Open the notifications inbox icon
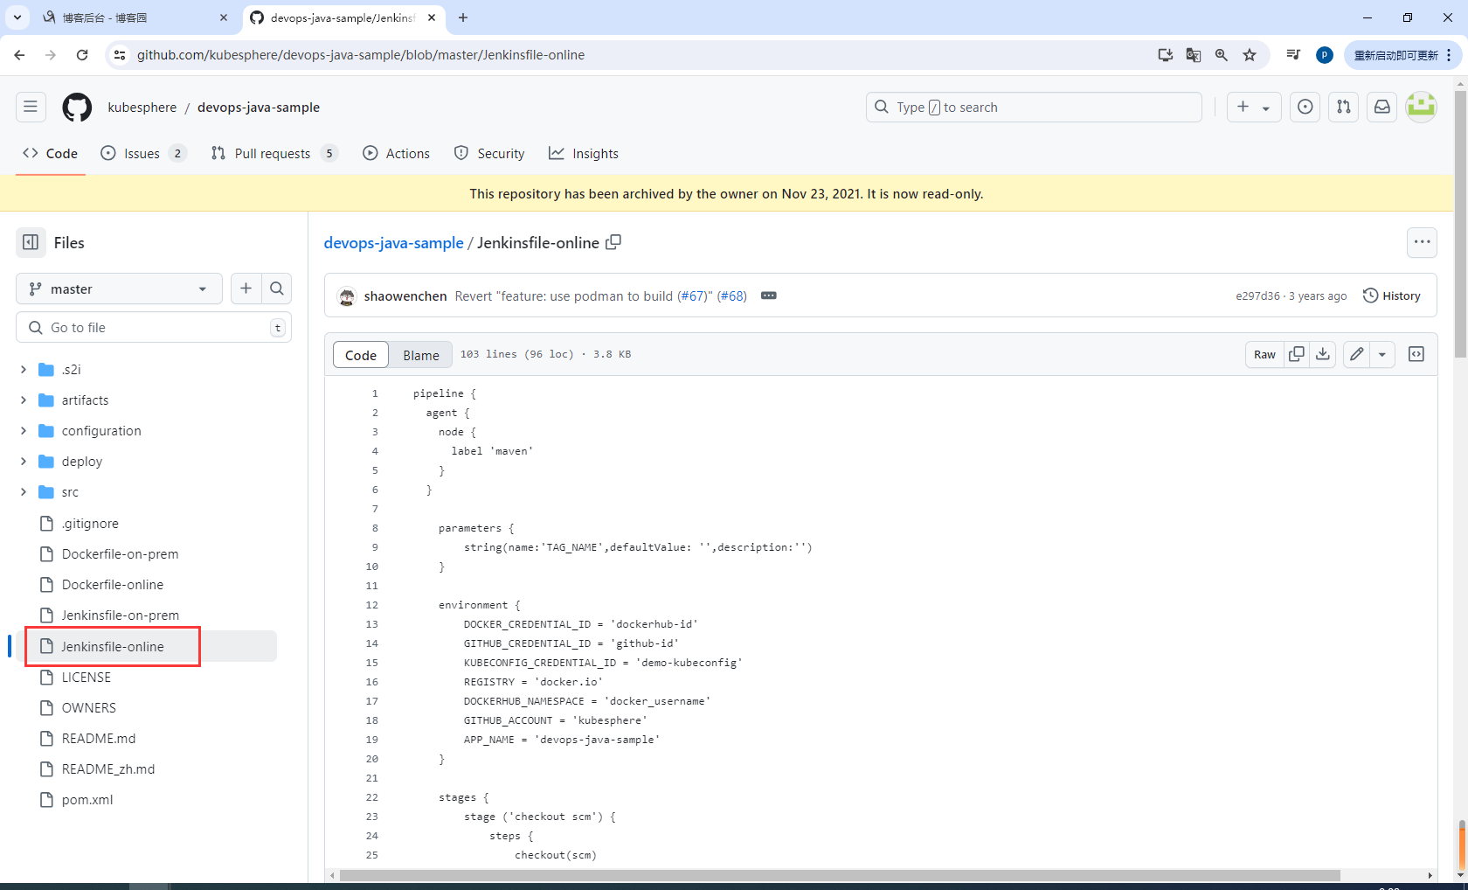The width and height of the screenshot is (1468, 890). [1381, 107]
